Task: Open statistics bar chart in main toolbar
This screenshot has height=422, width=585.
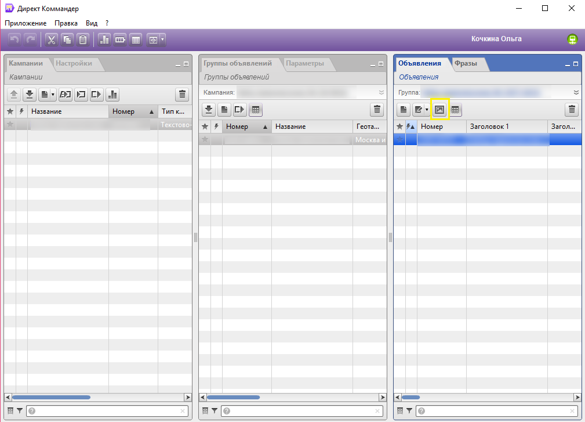Action: click(x=104, y=39)
